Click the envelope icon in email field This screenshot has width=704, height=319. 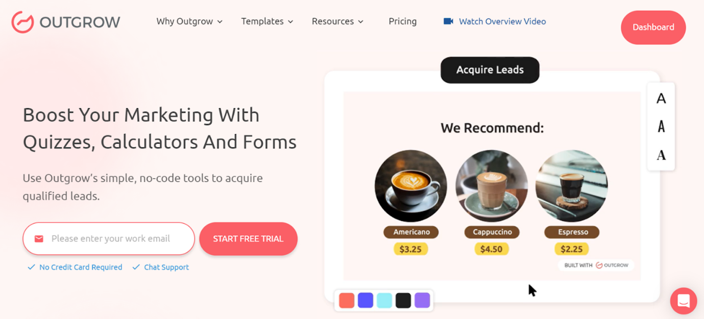click(x=39, y=238)
